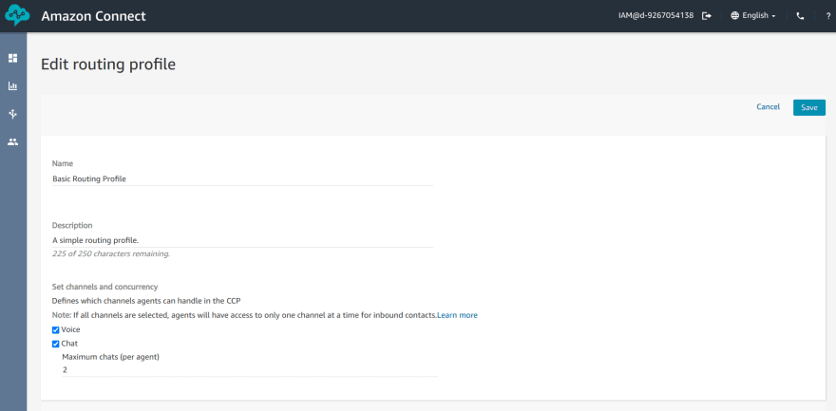Click the Save button

[808, 107]
